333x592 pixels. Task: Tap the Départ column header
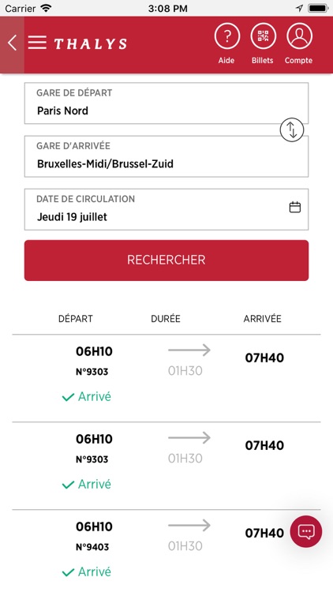(x=76, y=319)
